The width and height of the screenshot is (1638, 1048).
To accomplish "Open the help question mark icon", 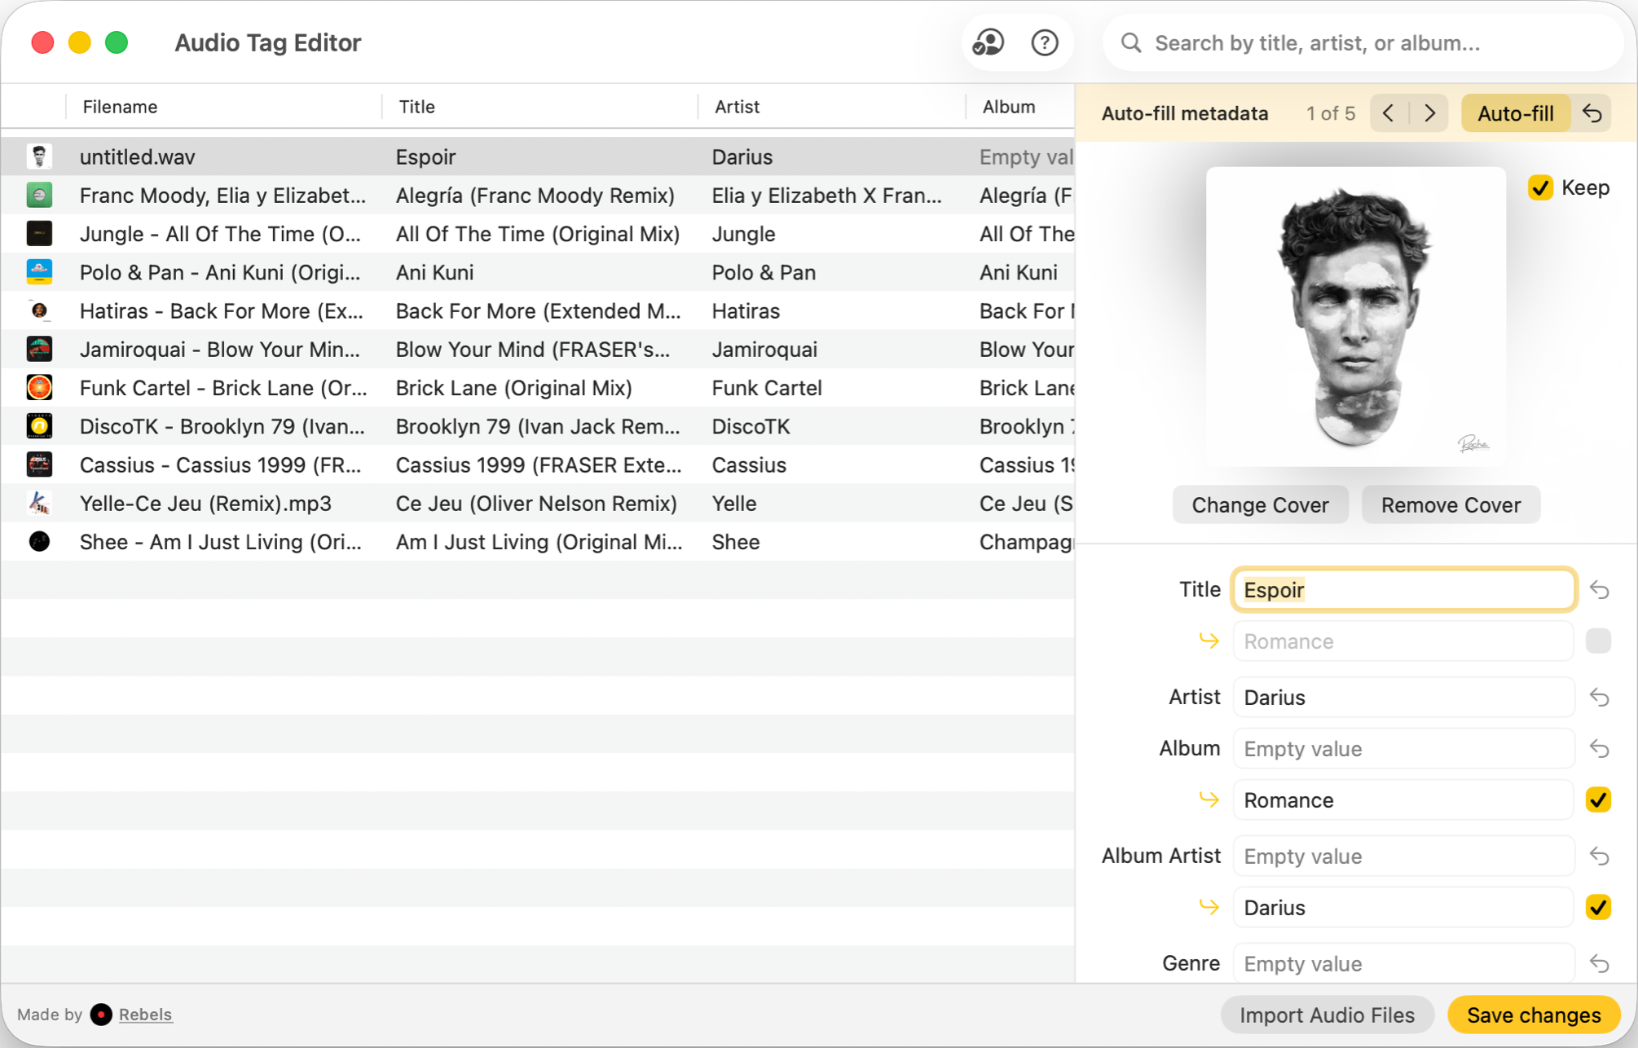I will coord(1044,42).
